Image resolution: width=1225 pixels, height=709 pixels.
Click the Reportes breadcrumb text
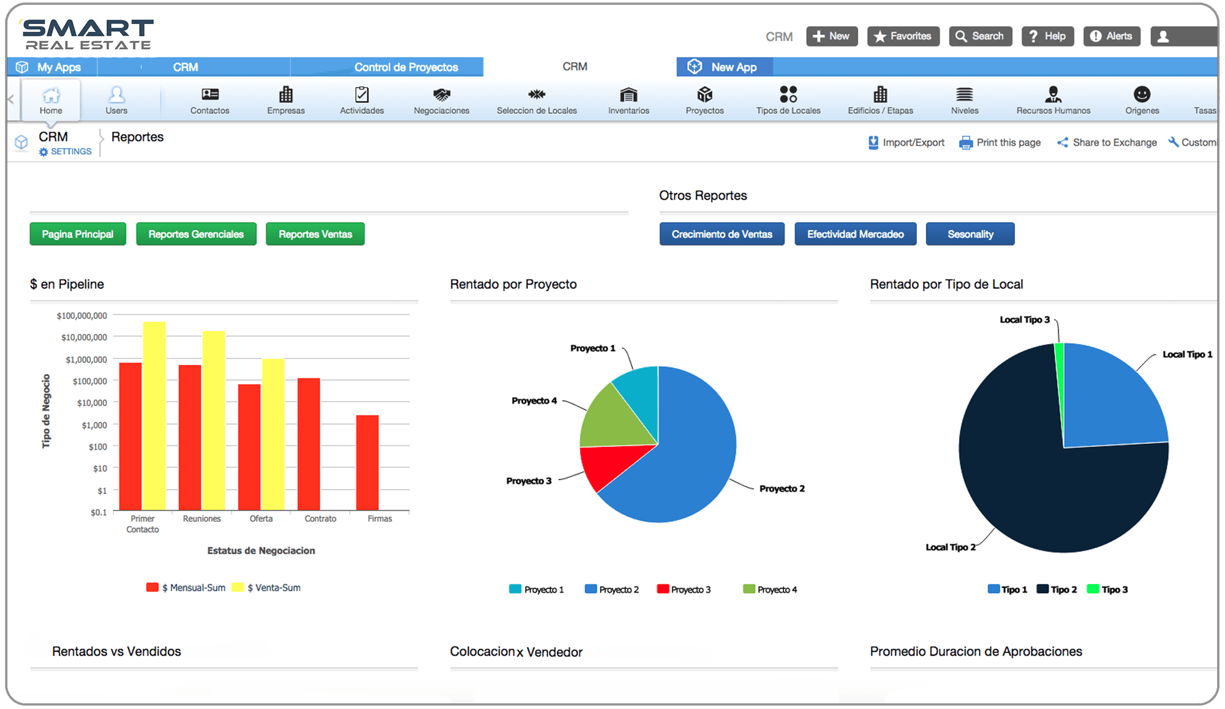click(x=138, y=137)
